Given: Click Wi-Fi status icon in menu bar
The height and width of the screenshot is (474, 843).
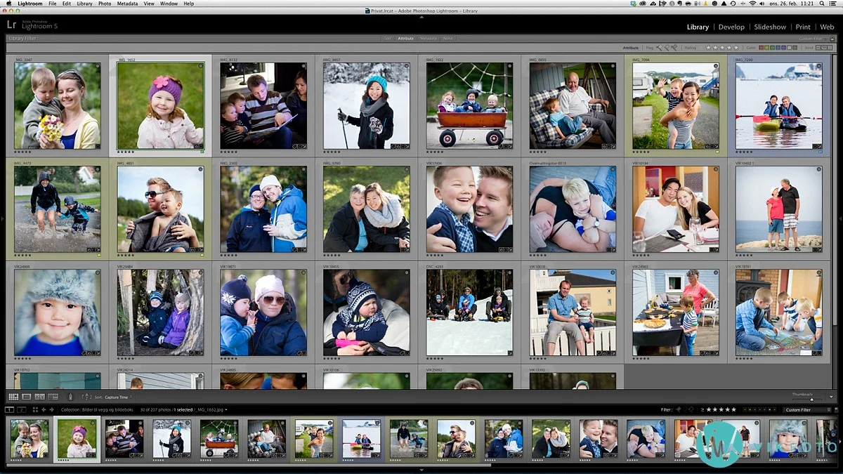Looking at the screenshot, I should 752,4.
